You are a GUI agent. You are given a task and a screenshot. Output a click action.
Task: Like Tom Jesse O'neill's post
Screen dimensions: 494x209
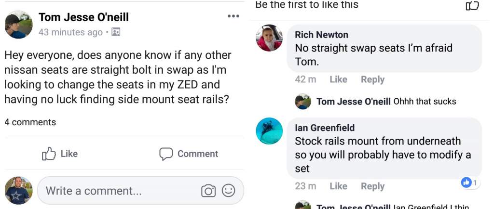coord(60,154)
